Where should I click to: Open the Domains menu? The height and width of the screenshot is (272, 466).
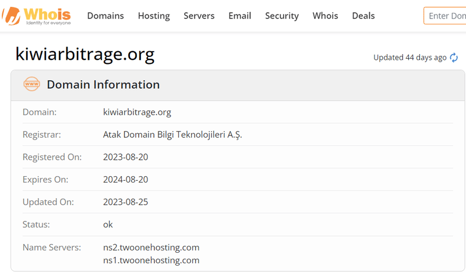(105, 16)
